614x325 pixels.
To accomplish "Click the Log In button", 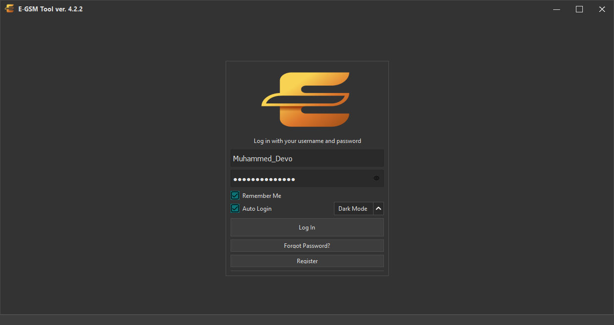I will coord(307,228).
